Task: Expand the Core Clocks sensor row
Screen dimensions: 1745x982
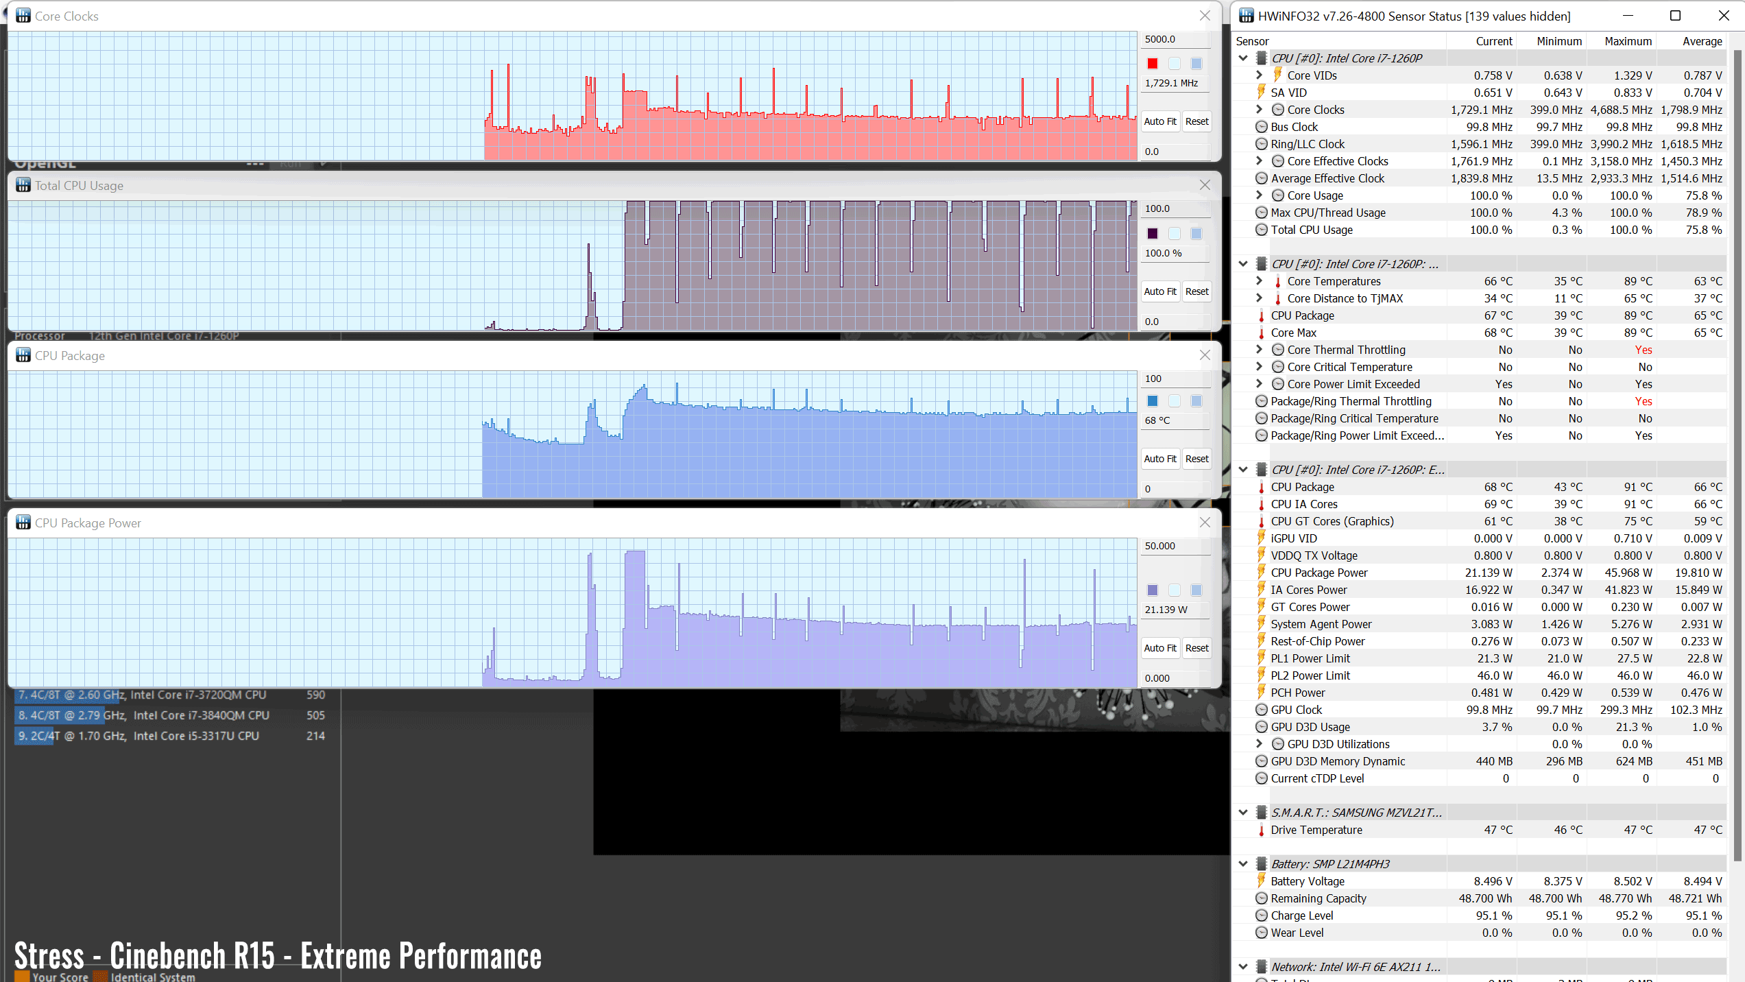Action: [1259, 109]
